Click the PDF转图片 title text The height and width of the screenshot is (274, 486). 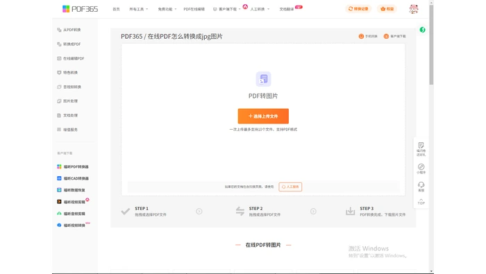[263, 96]
